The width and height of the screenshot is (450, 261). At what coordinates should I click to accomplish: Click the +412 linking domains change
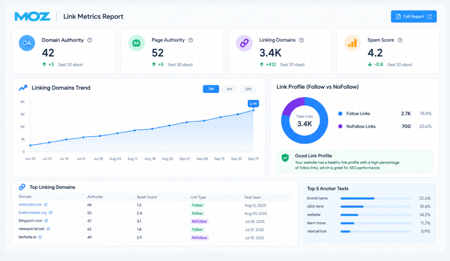pyautogui.click(x=270, y=64)
